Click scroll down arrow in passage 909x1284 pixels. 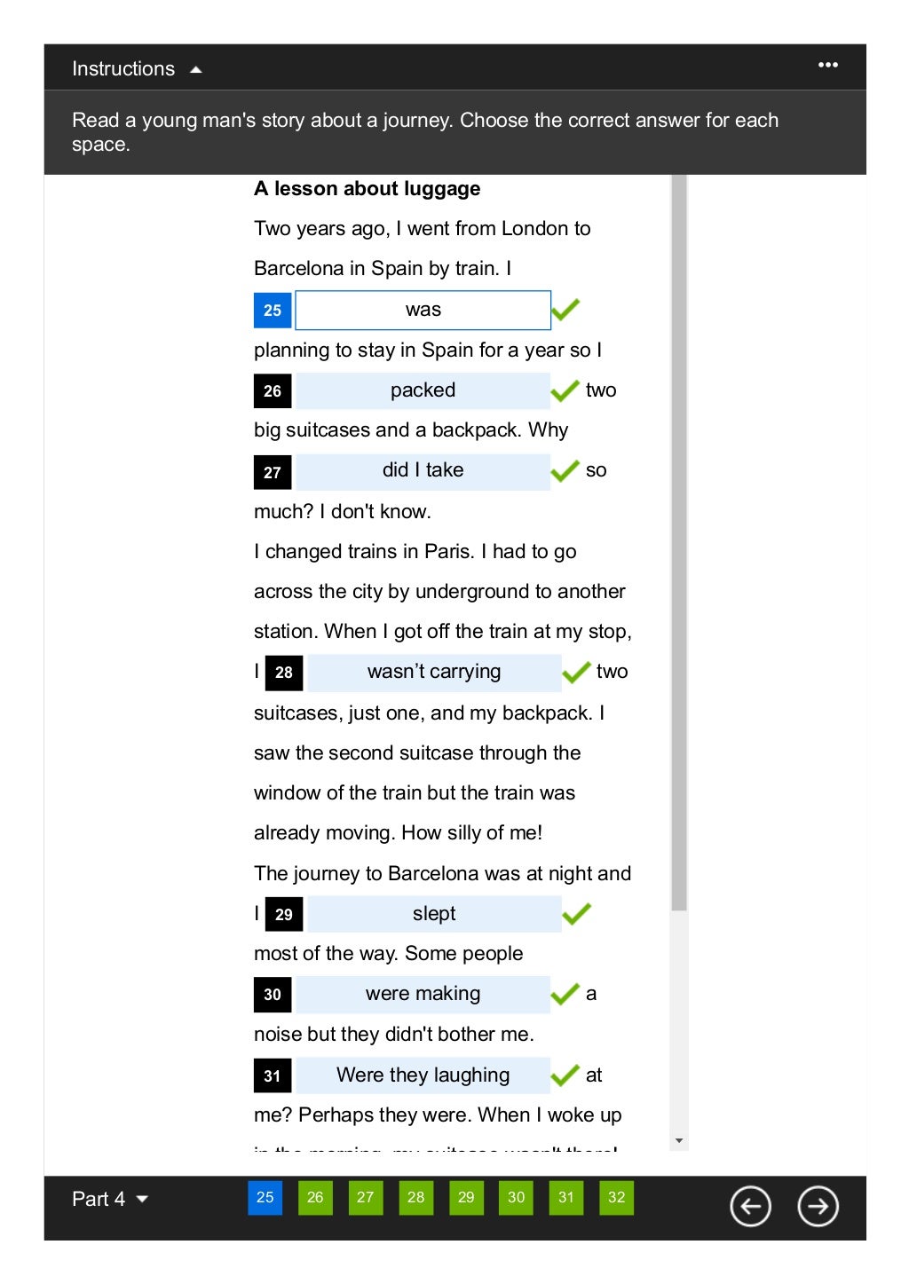click(679, 1140)
